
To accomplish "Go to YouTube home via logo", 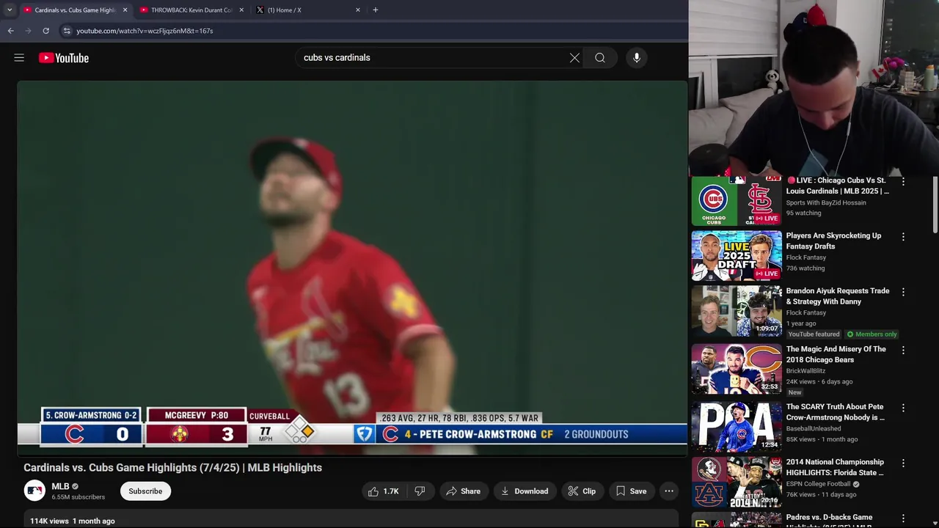I will point(64,58).
